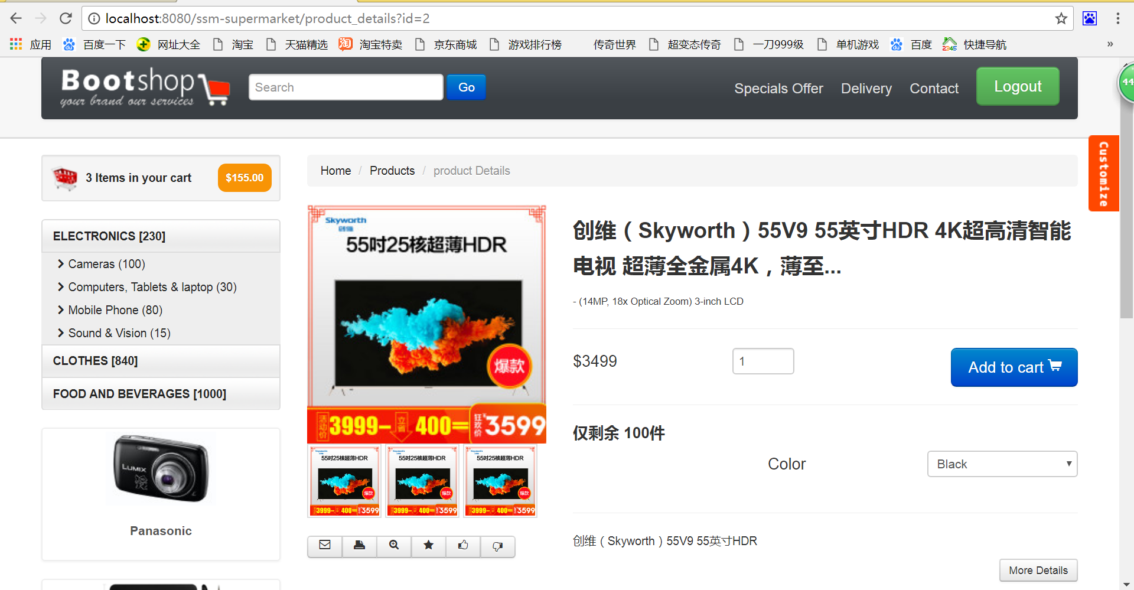1134x590 pixels.
Task: Open the Color dropdown showing Black
Action: pos(1002,464)
